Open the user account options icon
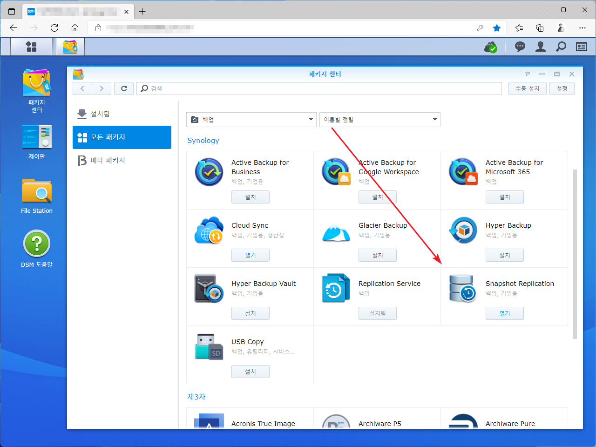This screenshot has height=447, width=596. point(541,47)
